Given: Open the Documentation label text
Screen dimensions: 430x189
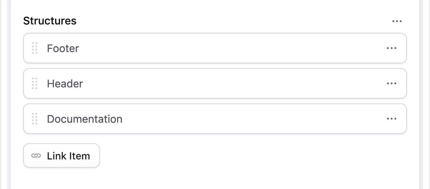Looking at the screenshot, I should tap(85, 119).
